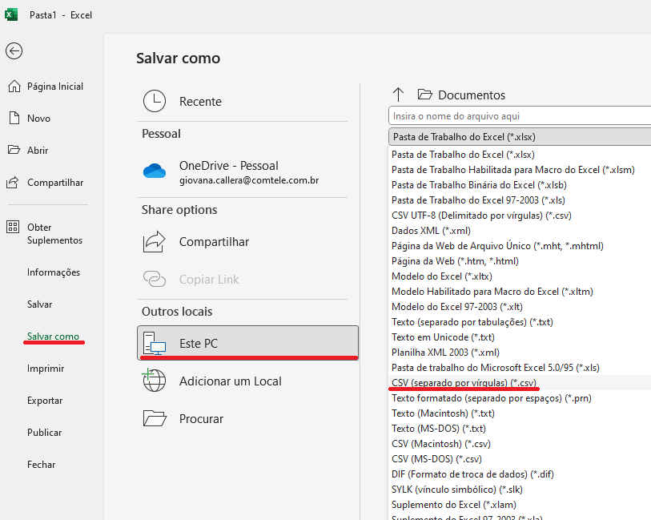Open the Página Inicial page
The image size is (651, 520).
point(55,86)
